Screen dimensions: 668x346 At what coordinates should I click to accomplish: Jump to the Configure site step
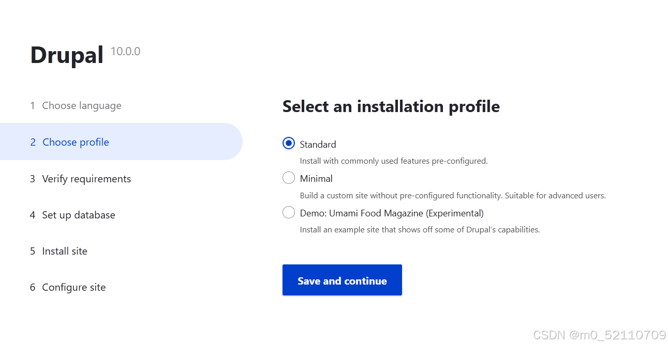point(68,287)
